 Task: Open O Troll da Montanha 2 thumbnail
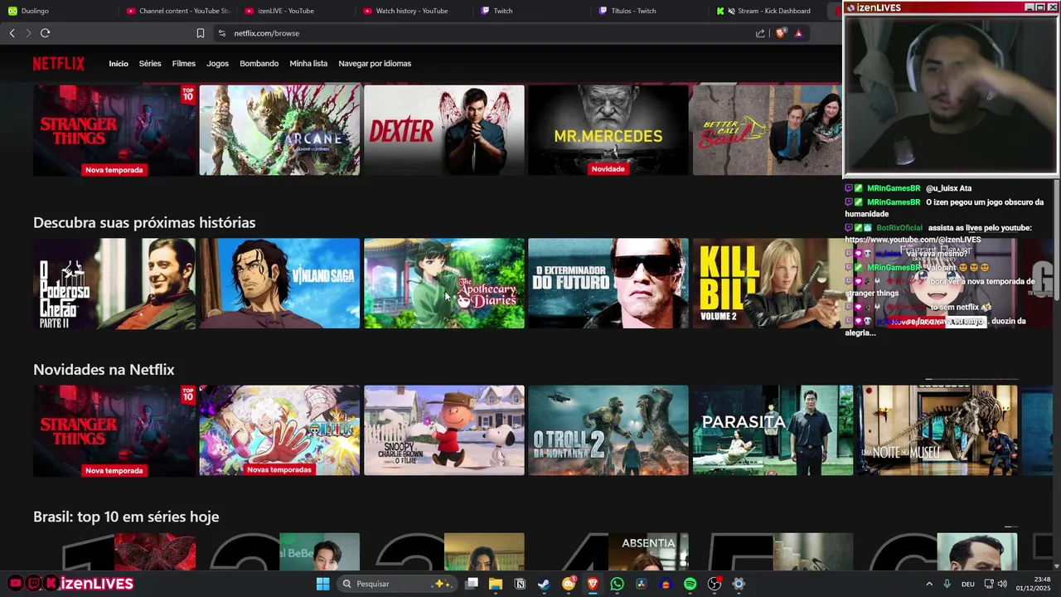click(x=608, y=430)
